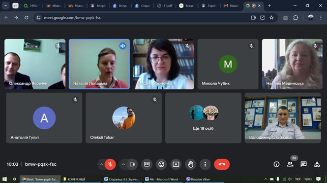
Task: Switch to the Gmail browser tab
Action: coord(231,6)
